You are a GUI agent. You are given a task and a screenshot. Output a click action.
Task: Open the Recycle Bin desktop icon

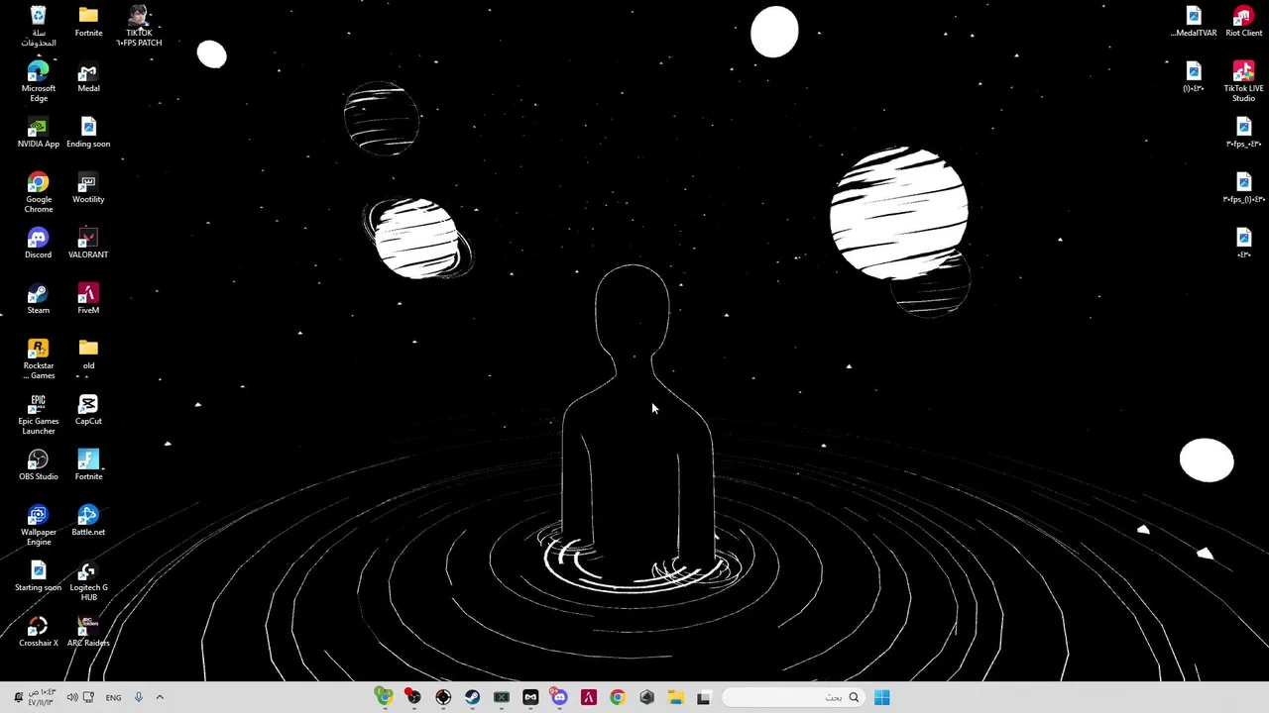38,26
